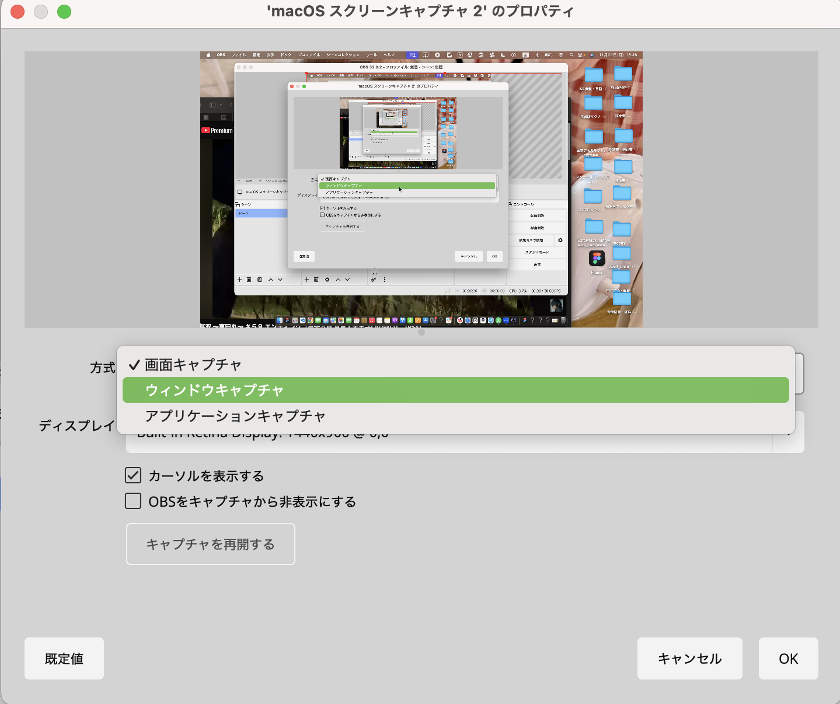
Task: Click the add source plus icon
Action: (306, 280)
